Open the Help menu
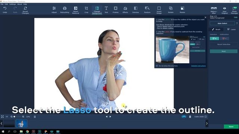239x134 pixels. [25, 4]
